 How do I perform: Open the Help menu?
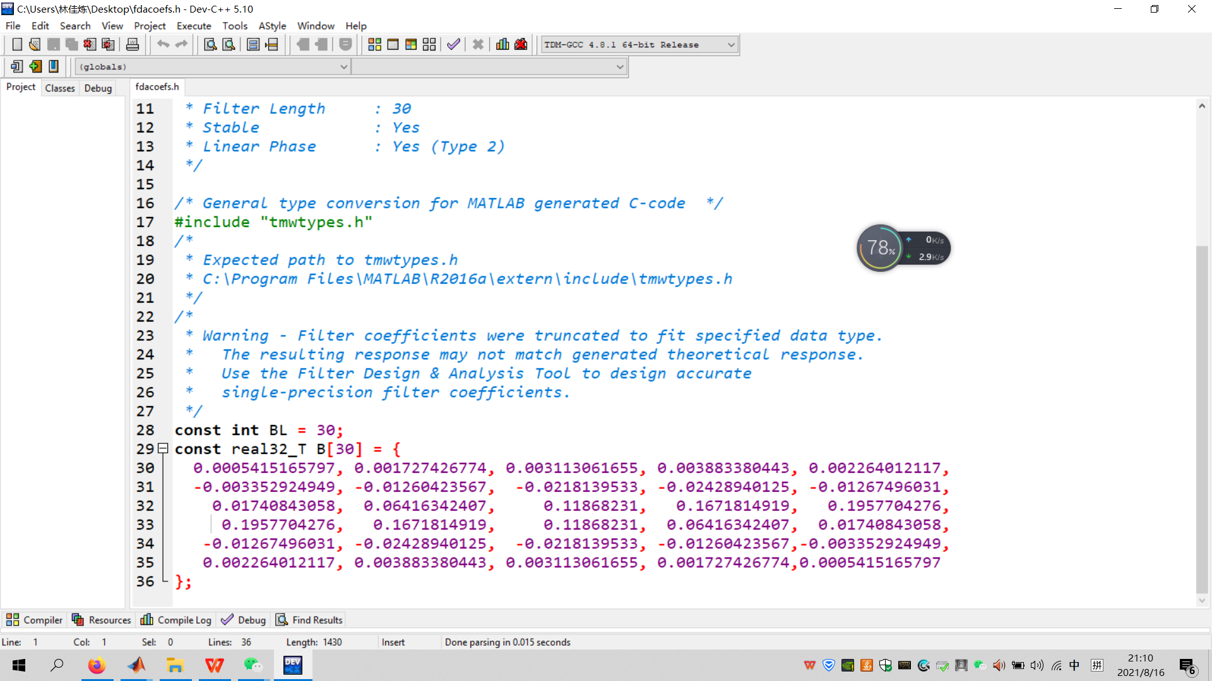pyautogui.click(x=355, y=26)
